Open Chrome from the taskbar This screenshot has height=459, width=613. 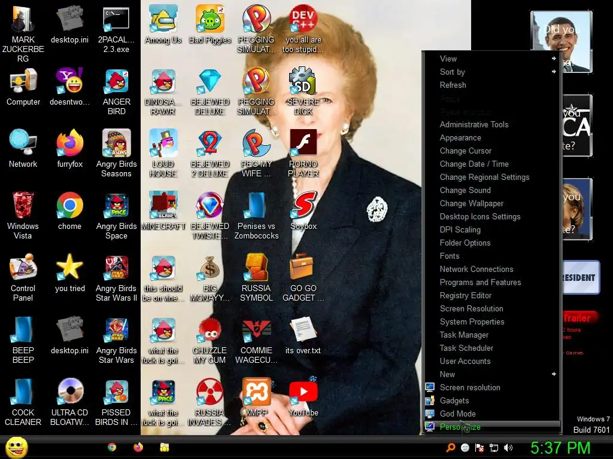pos(112,447)
